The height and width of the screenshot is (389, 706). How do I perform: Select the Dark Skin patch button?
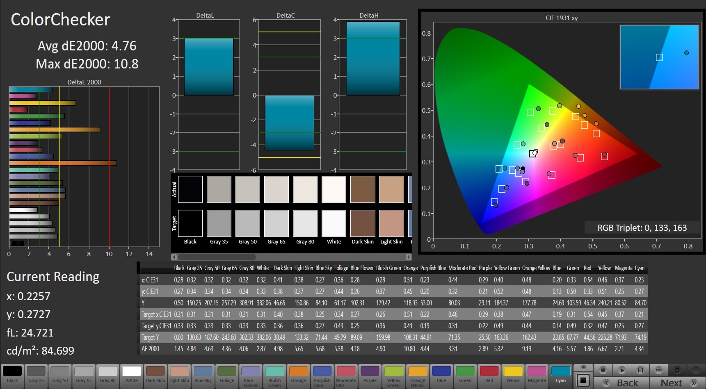pos(155,375)
